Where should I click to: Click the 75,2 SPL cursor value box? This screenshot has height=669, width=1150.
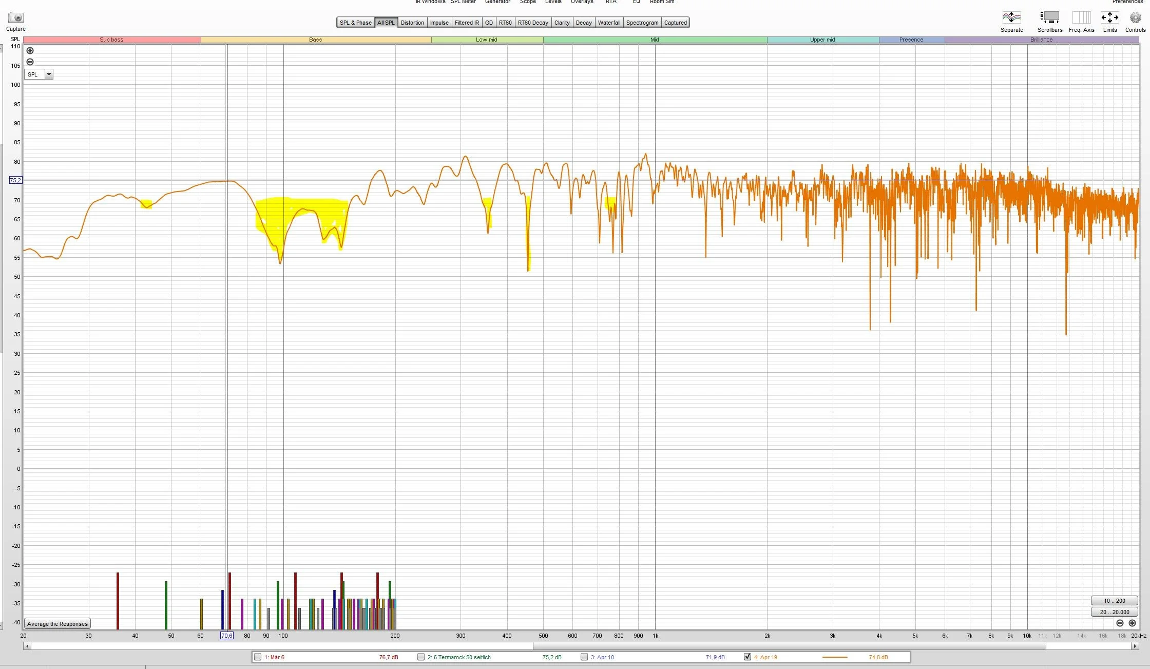pos(15,180)
